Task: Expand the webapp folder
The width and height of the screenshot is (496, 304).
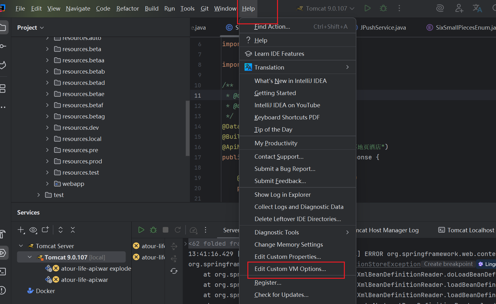Action: point(47,184)
